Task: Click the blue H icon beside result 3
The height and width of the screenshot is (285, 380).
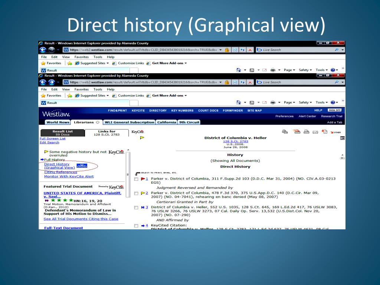Action: pos(143,207)
